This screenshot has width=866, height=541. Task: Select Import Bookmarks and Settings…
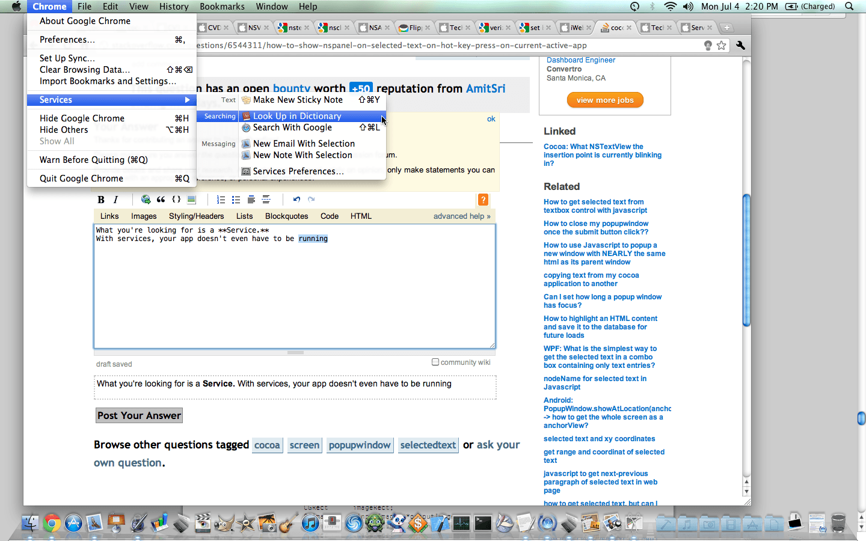point(112,81)
